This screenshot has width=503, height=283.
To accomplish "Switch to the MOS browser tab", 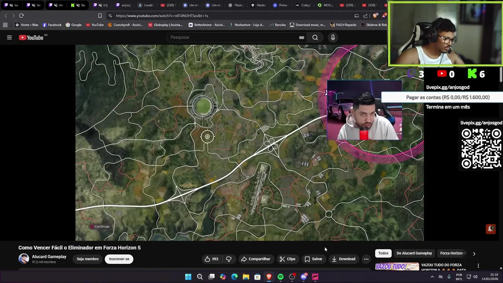I will tap(325, 5).
